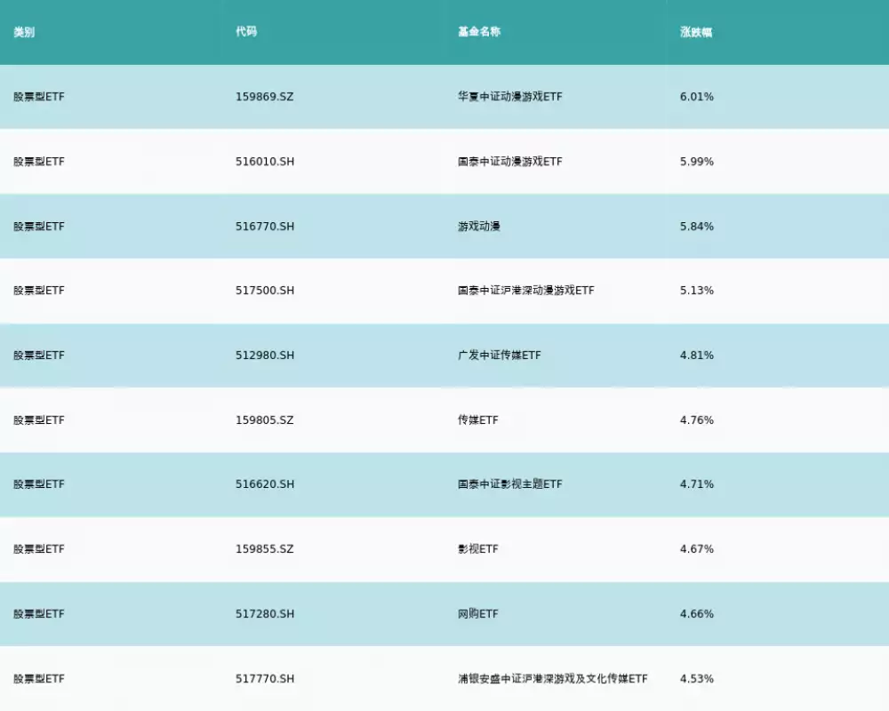This screenshot has height=711, width=889.
Task: Click 股票型ETF in the 517500.SH row
Action: pyautogui.click(x=39, y=291)
